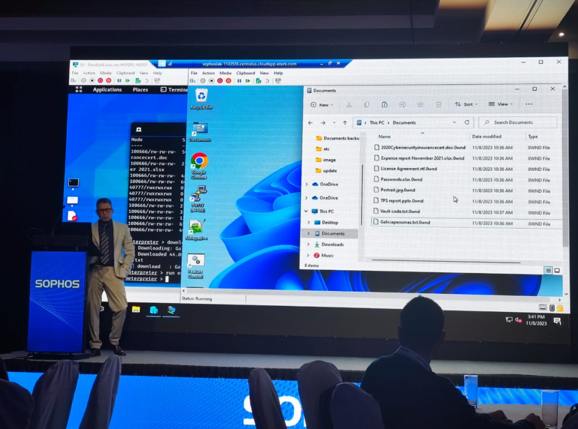Expand Downloads tree node

point(309,244)
